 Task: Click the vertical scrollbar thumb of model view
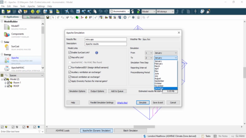(x=244, y=72)
